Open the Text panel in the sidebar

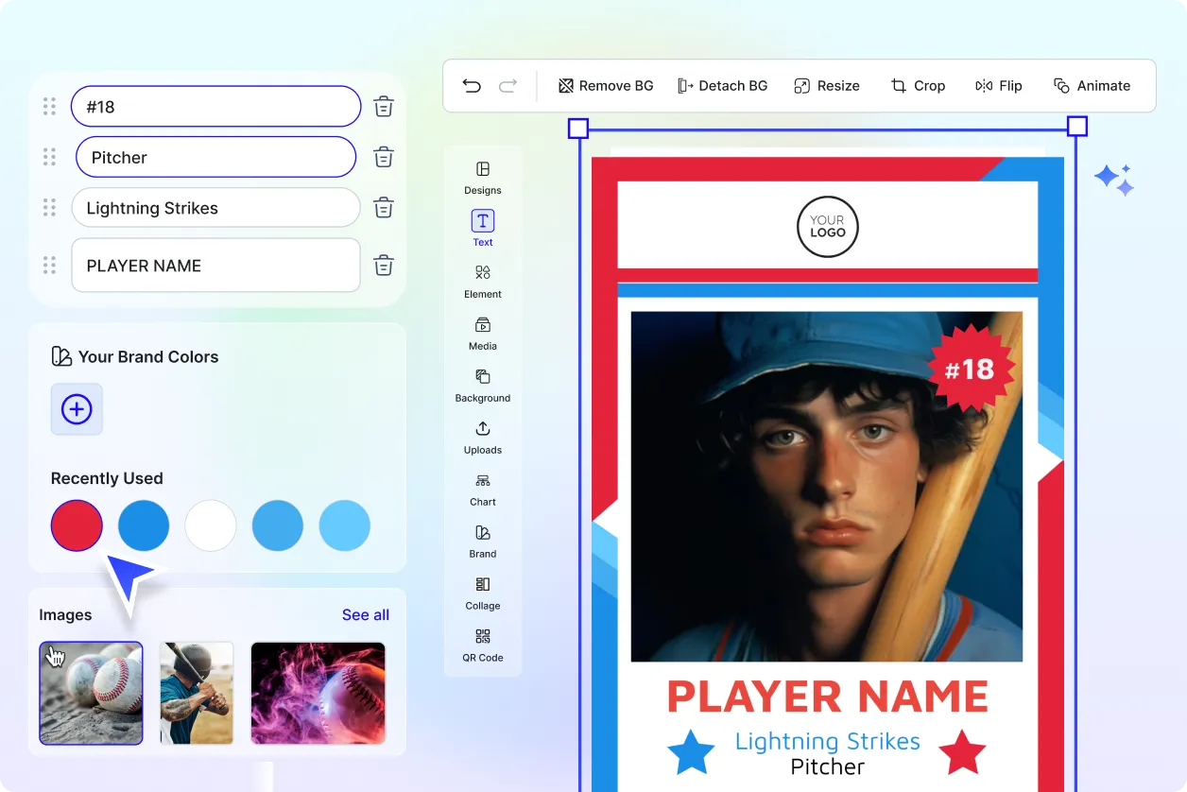[x=482, y=227]
